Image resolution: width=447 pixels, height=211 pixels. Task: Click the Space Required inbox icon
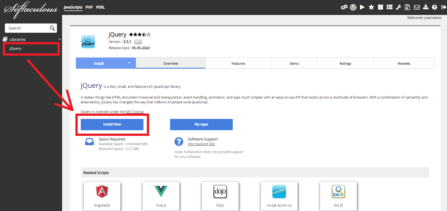pyautogui.click(x=89, y=142)
